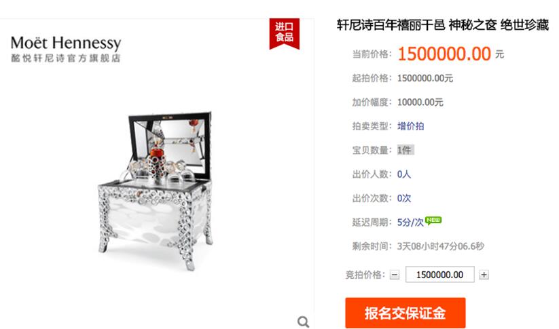Click the orange 报名交保证金 button

pyautogui.click(x=405, y=313)
